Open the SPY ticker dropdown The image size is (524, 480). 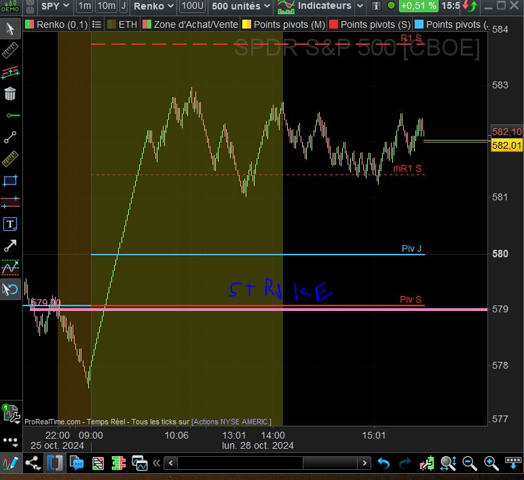[x=55, y=6]
